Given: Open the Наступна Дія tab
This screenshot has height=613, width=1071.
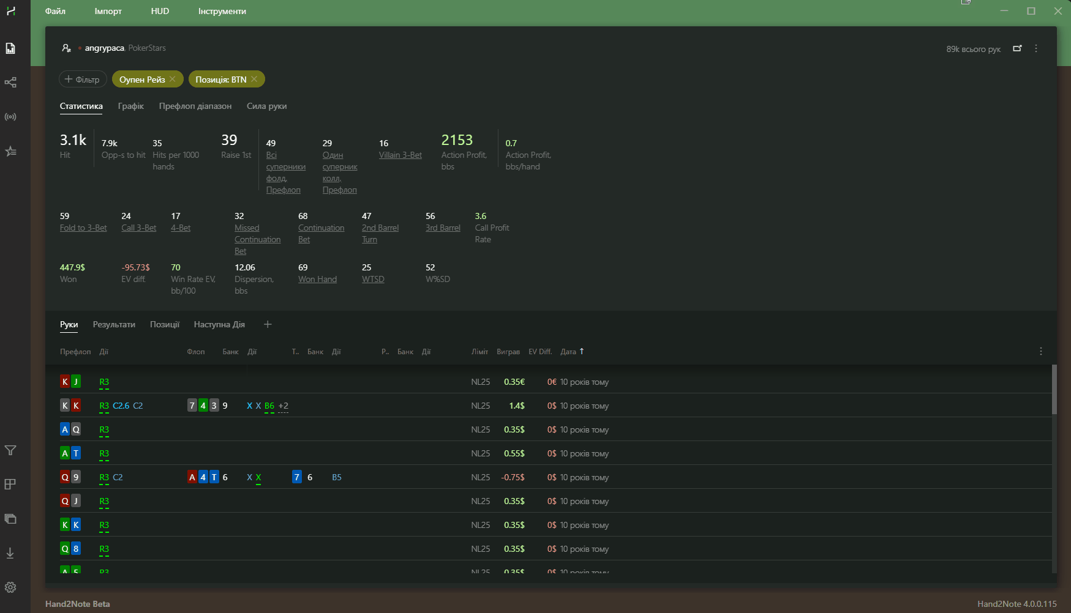Looking at the screenshot, I should click(x=219, y=324).
